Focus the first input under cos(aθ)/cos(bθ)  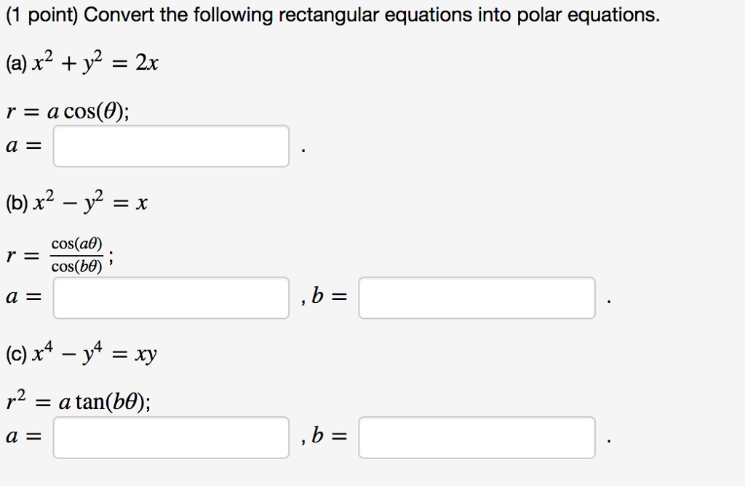pos(171,298)
